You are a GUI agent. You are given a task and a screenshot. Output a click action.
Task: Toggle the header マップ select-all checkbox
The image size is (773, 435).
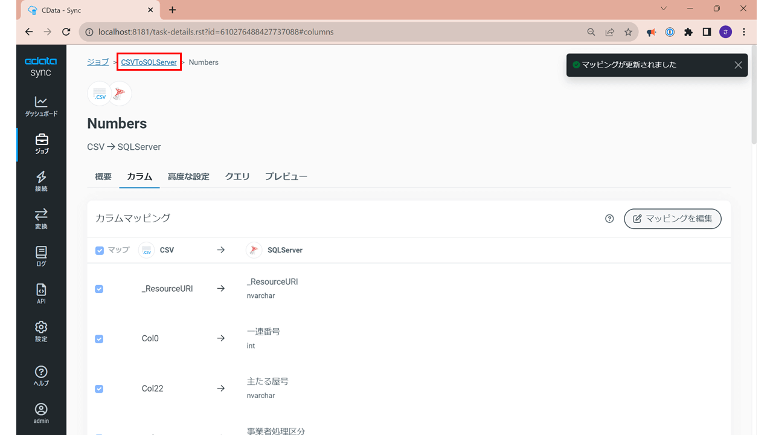click(100, 250)
